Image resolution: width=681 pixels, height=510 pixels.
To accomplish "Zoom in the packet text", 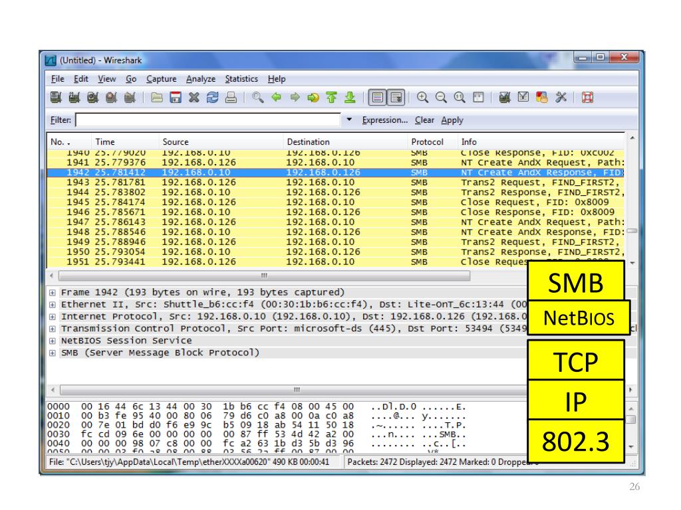I will click(422, 97).
